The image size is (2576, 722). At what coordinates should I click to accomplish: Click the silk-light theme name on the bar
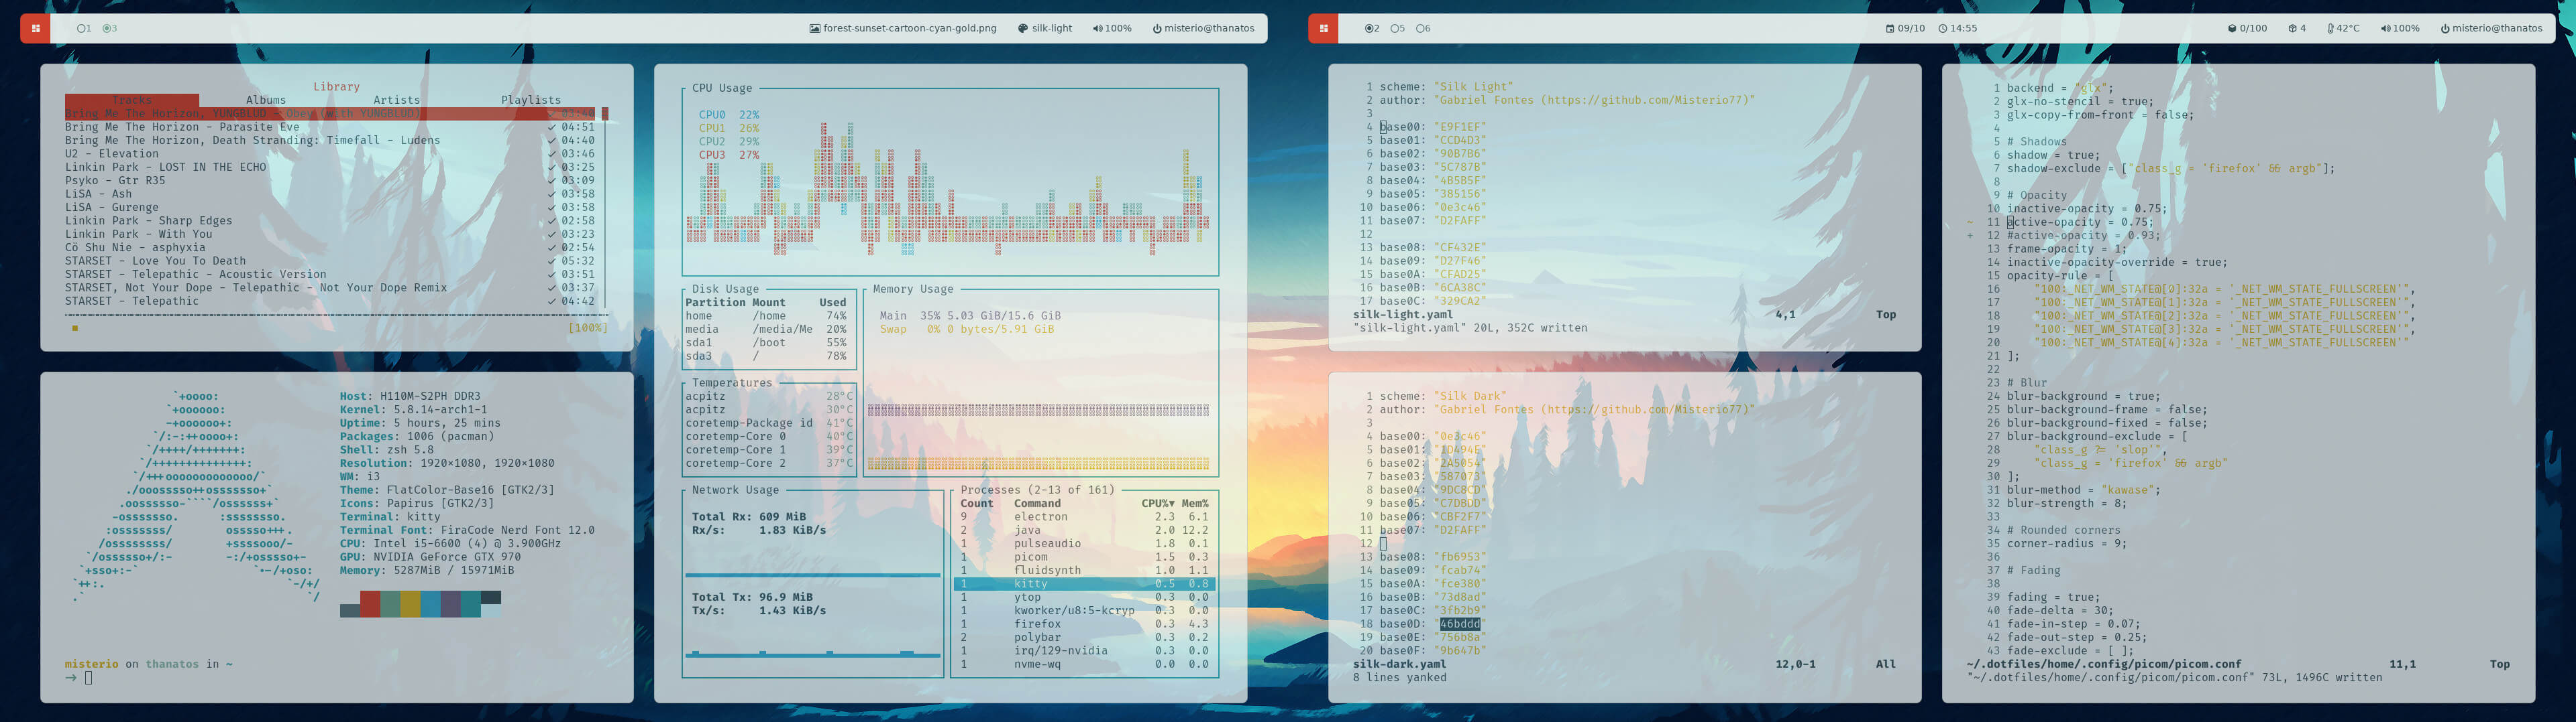[x=1052, y=28]
